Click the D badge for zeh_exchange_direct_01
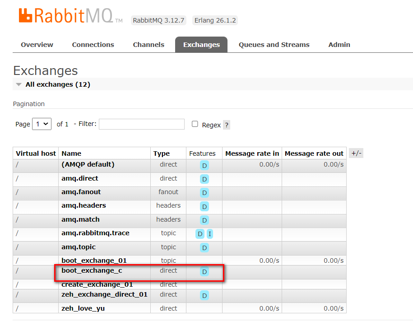 coord(204,296)
